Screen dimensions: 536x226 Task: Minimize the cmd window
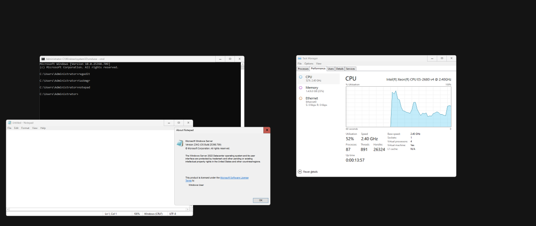pos(220,59)
